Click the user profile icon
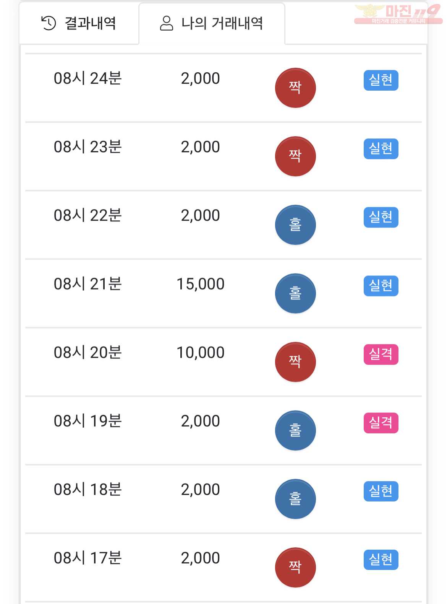This screenshot has width=447, height=604. click(x=167, y=23)
